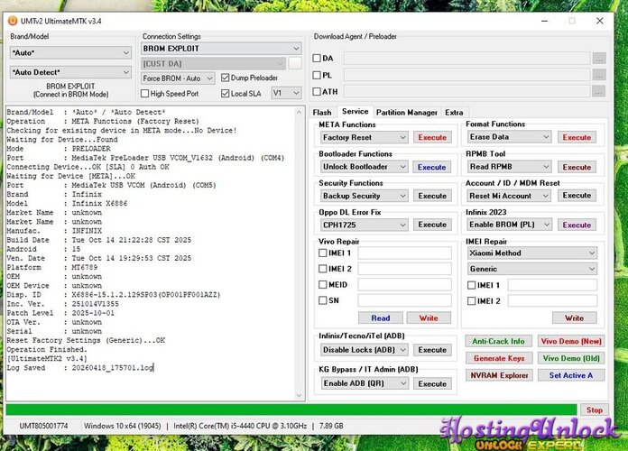This screenshot has height=451, width=628.
Task: Execute the Bootloader Functions action
Action: (431, 167)
